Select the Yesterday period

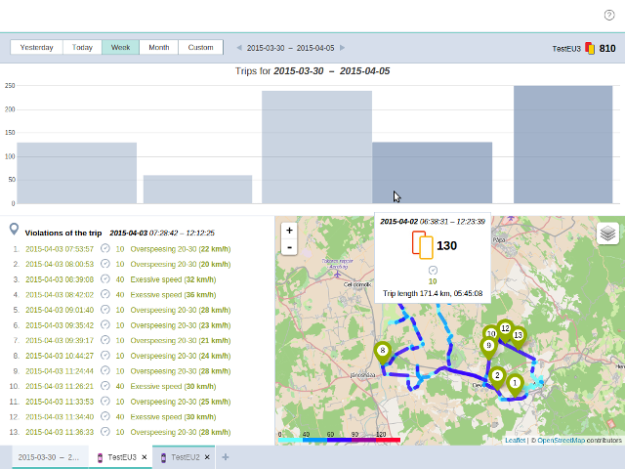[x=37, y=47]
